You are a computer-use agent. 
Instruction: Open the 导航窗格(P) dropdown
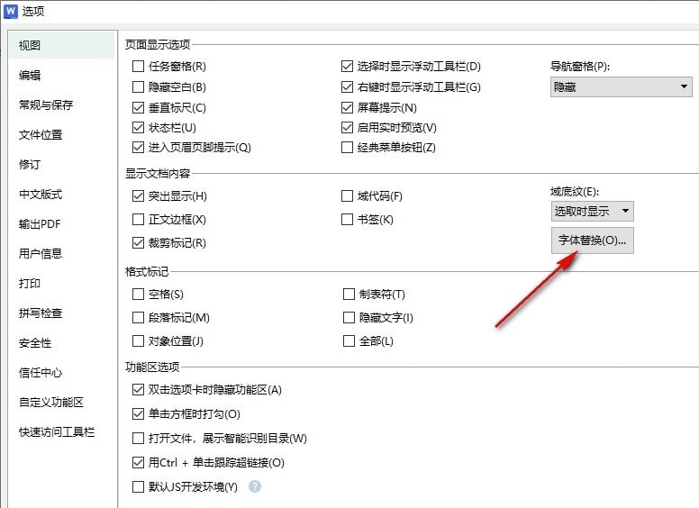(621, 86)
